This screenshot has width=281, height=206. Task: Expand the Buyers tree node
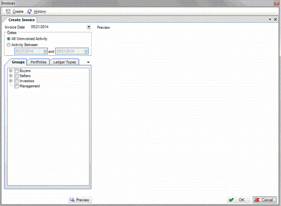click(11, 70)
